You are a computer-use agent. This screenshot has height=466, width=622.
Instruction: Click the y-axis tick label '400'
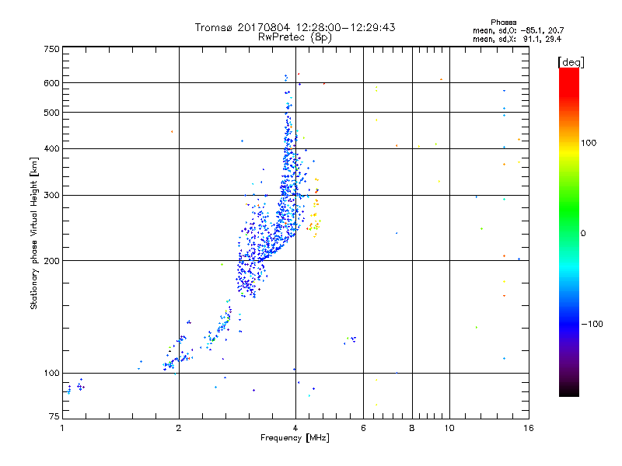point(51,149)
